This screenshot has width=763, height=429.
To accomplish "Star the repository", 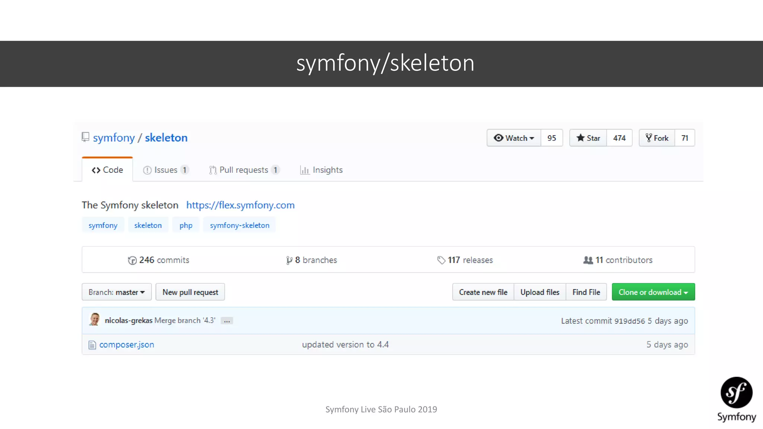I will click(588, 138).
